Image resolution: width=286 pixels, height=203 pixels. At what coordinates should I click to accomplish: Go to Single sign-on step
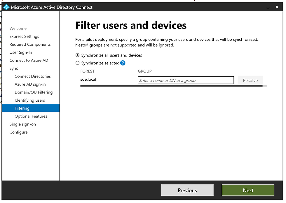point(23,124)
